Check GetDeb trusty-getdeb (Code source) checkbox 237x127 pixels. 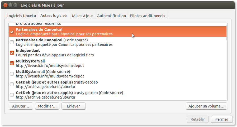[x=12, y=95]
